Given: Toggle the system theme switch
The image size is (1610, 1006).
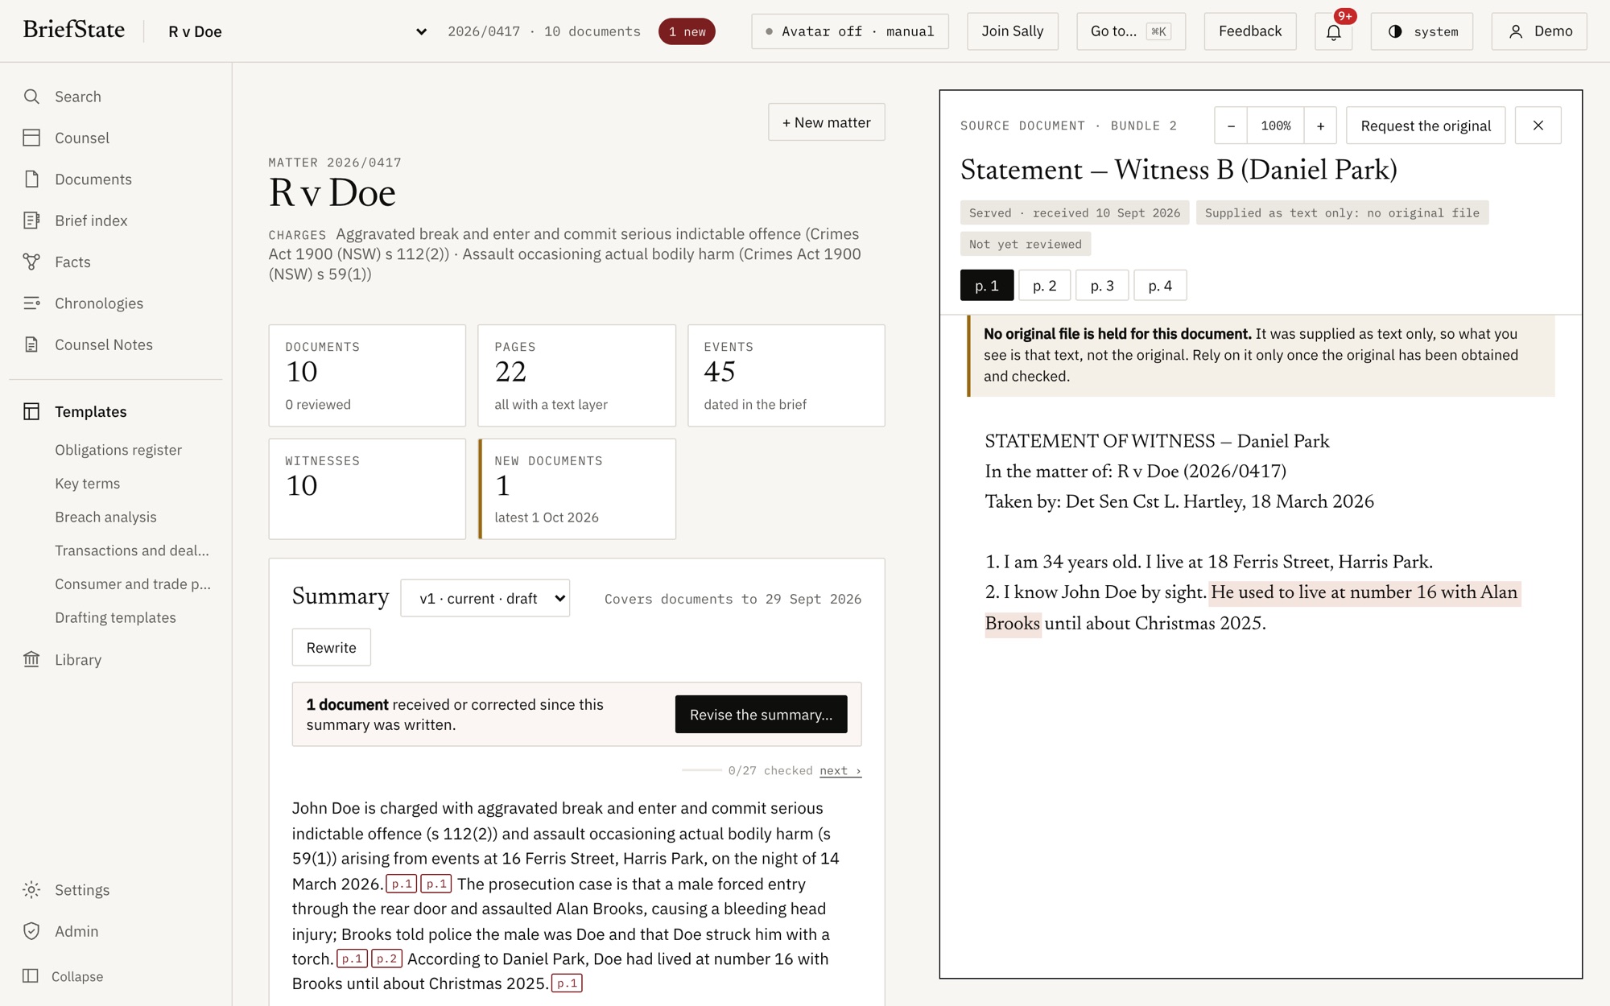Looking at the screenshot, I should (x=1422, y=31).
